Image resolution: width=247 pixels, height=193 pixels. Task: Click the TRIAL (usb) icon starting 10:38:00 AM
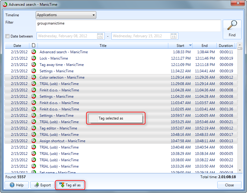(x=34, y=160)
